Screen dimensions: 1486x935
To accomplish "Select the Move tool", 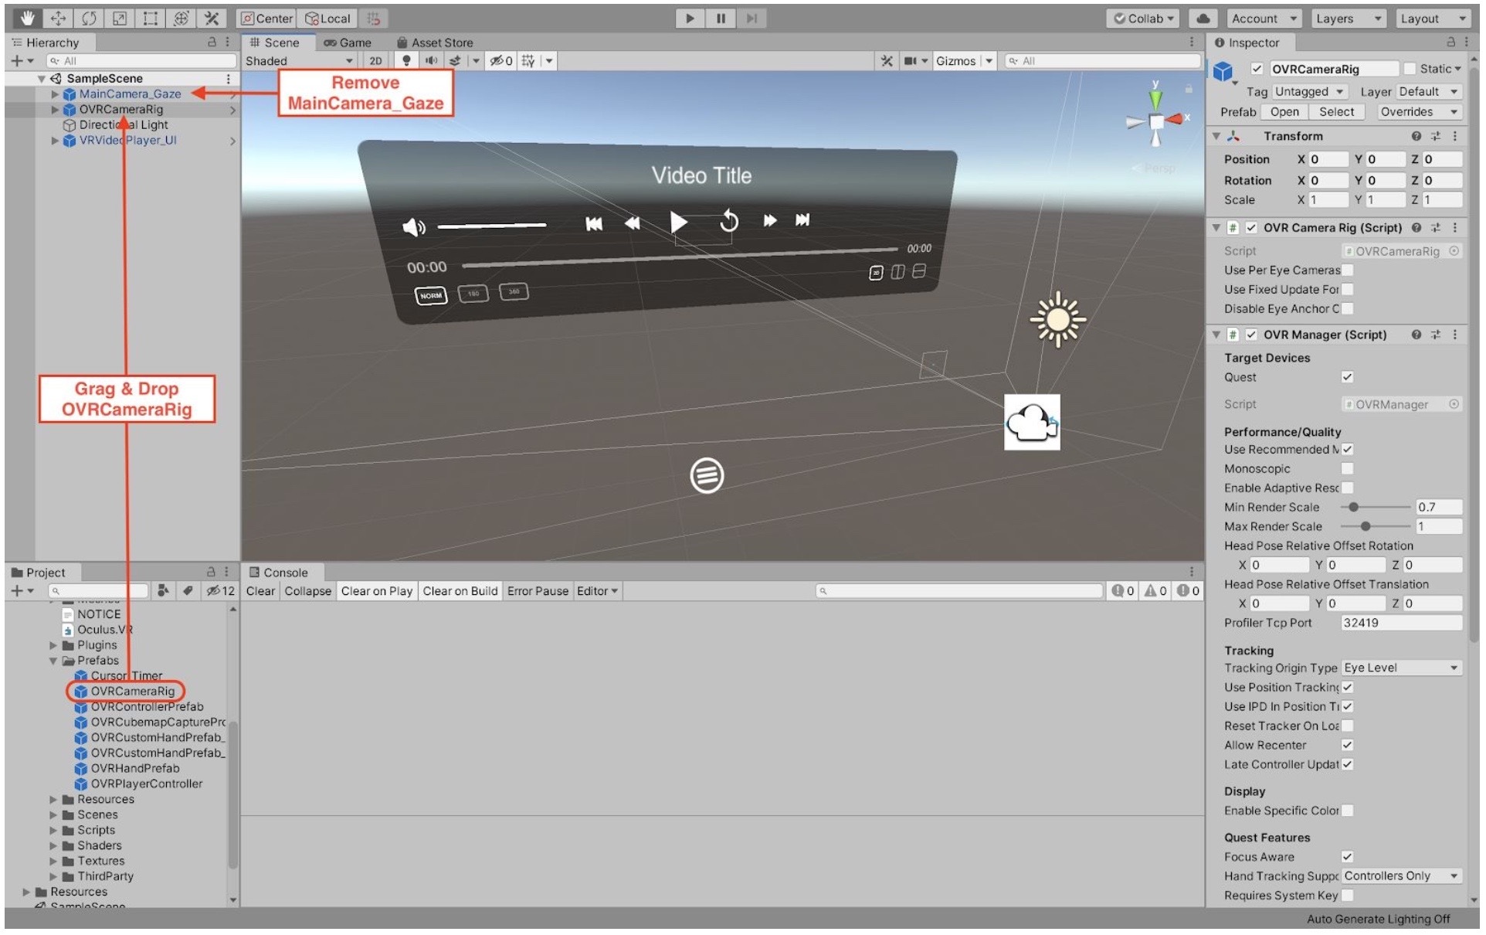I will pos(59,18).
